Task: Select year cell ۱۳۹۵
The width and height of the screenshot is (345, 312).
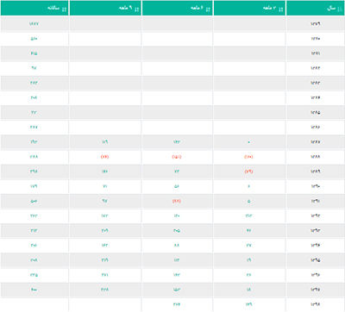Action: (x=316, y=260)
